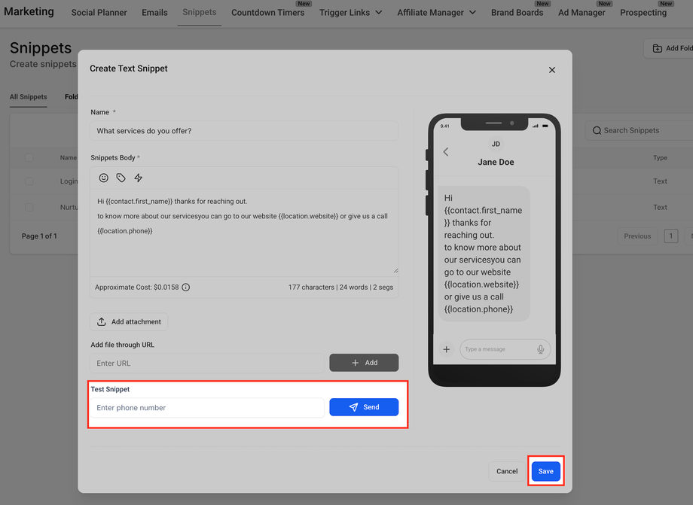The image size is (693, 505).
Task: Close the Create Text Snippet dialog
Action: tap(552, 70)
